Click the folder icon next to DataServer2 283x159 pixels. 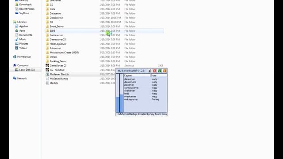(x=47, y=18)
